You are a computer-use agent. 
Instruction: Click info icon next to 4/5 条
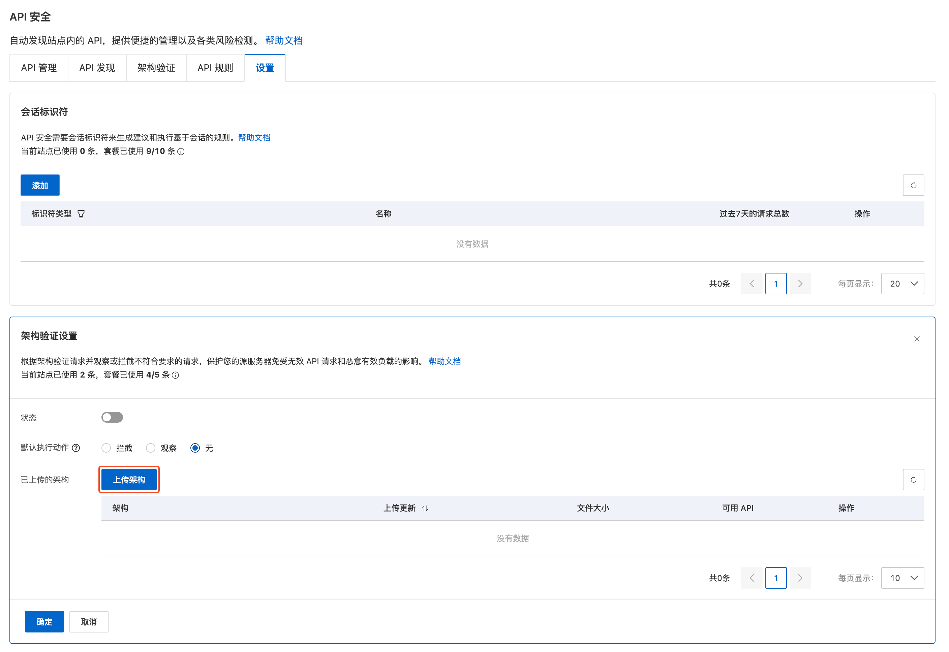(175, 375)
